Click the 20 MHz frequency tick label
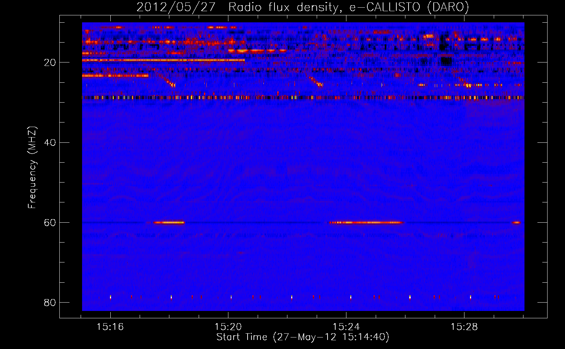 point(50,62)
